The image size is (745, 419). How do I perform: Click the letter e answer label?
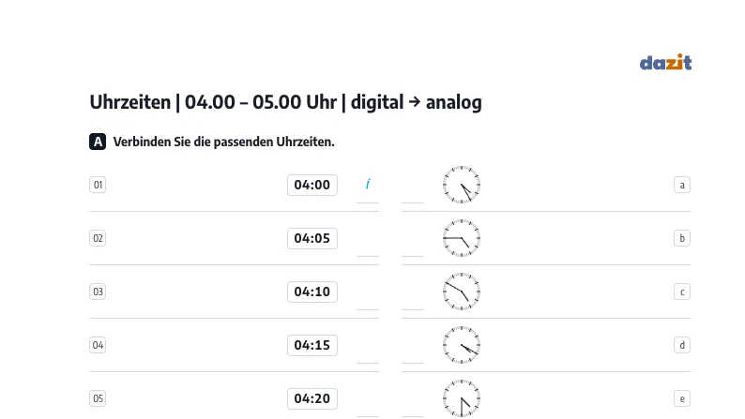click(x=682, y=398)
